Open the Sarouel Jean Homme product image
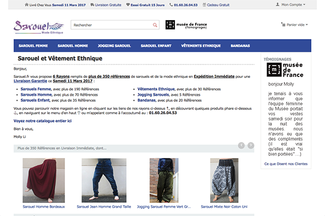Screen dimensions: 325x216 pyautogui.click(x=104, y=180)
